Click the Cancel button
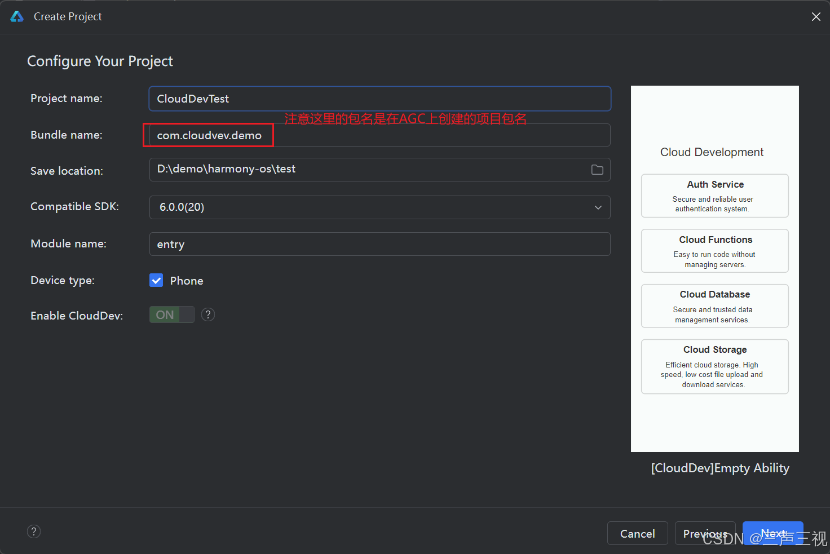Viewport: 830px width, 554px height. click(637, 533)
